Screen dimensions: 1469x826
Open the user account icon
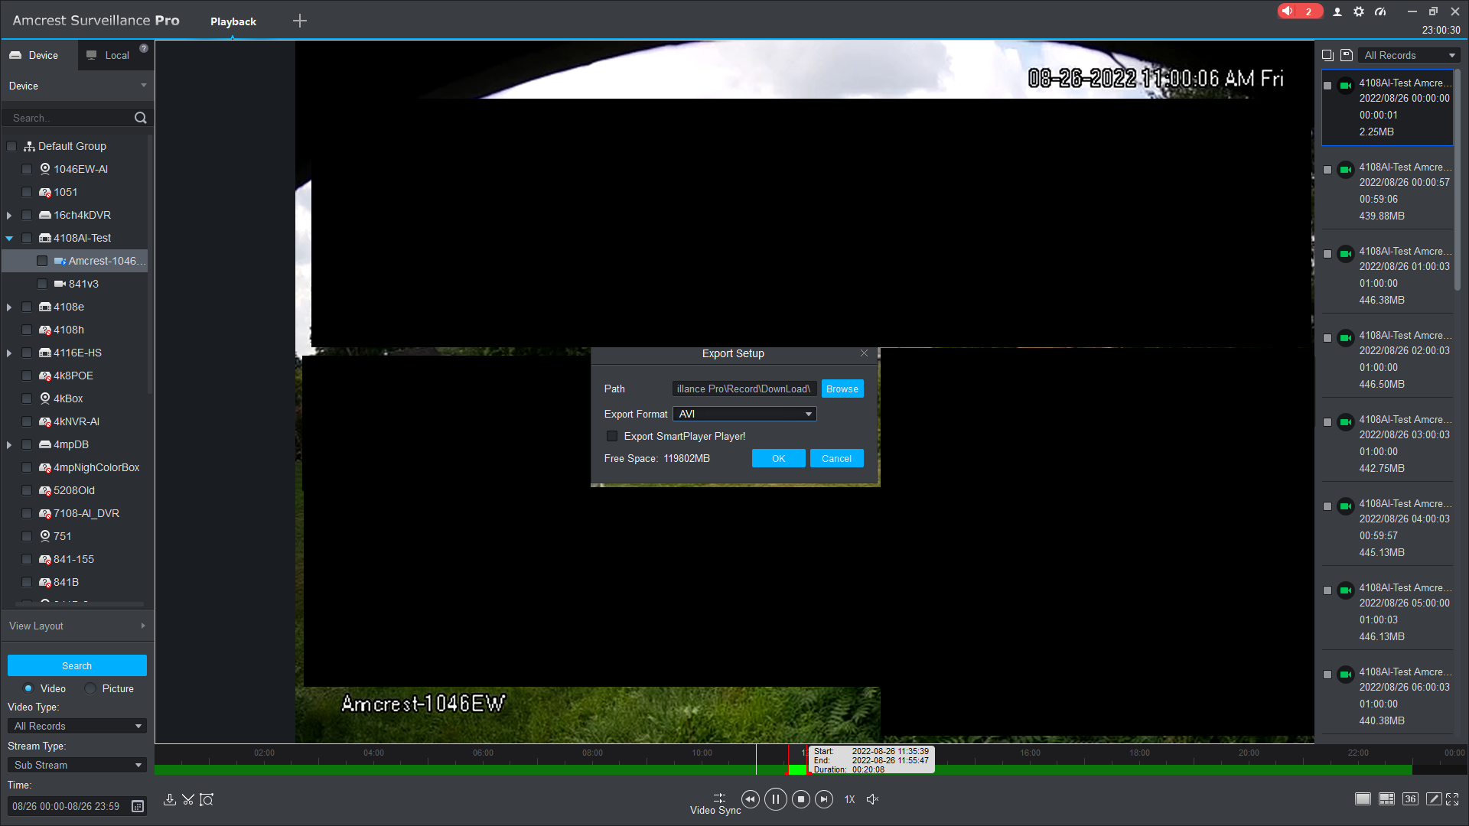click(1337, 11)
